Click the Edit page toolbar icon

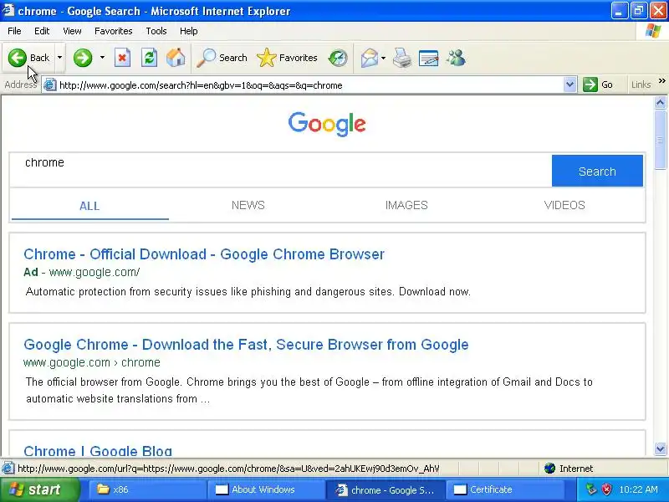[x=429, y=58]
